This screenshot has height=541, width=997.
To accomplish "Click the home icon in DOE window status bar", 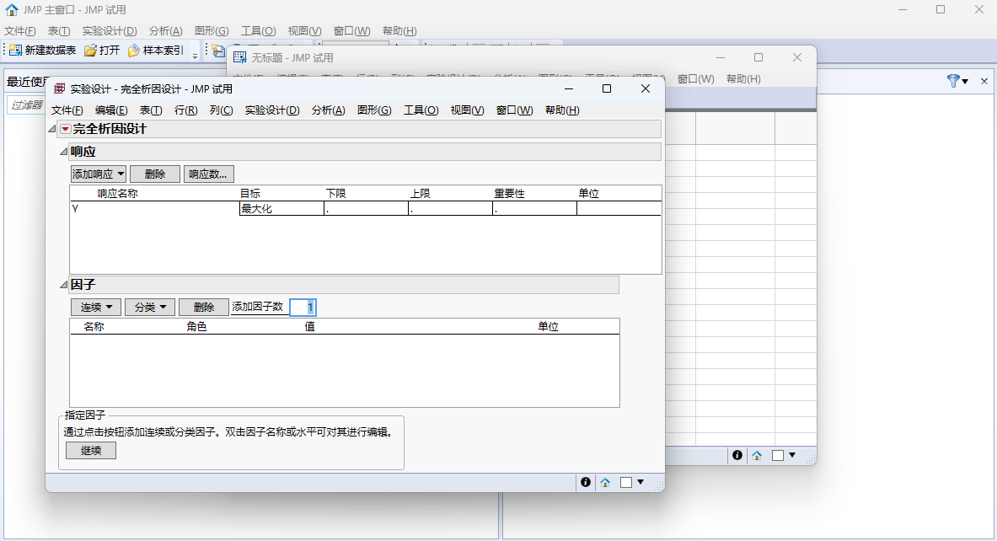I will [x=605, y=482].
